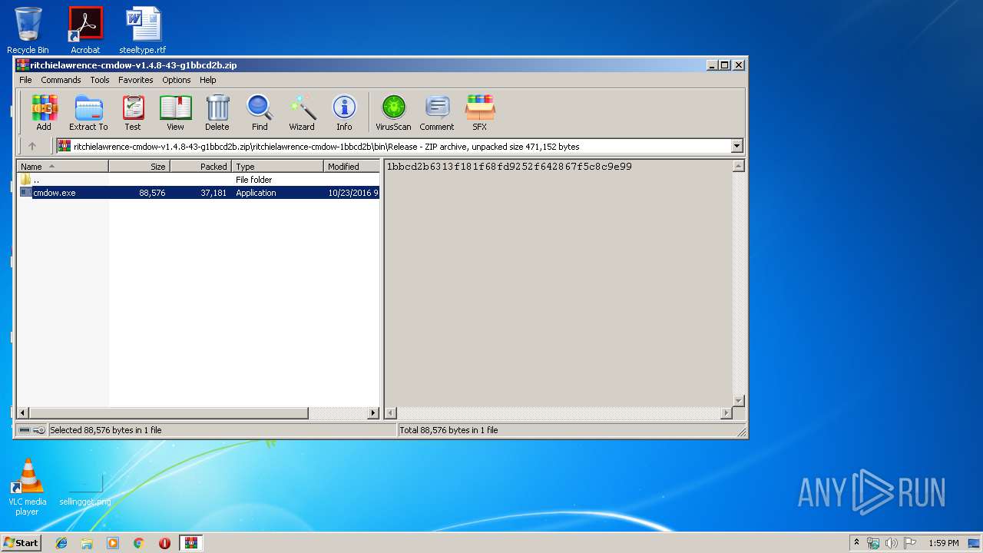The image size is (983, 553).
Task: Open the Commands menu
Action: [61, 80]
